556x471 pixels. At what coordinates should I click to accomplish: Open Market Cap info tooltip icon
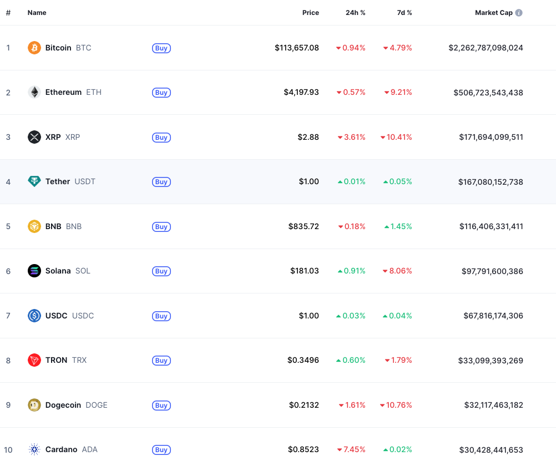(519, 13)
